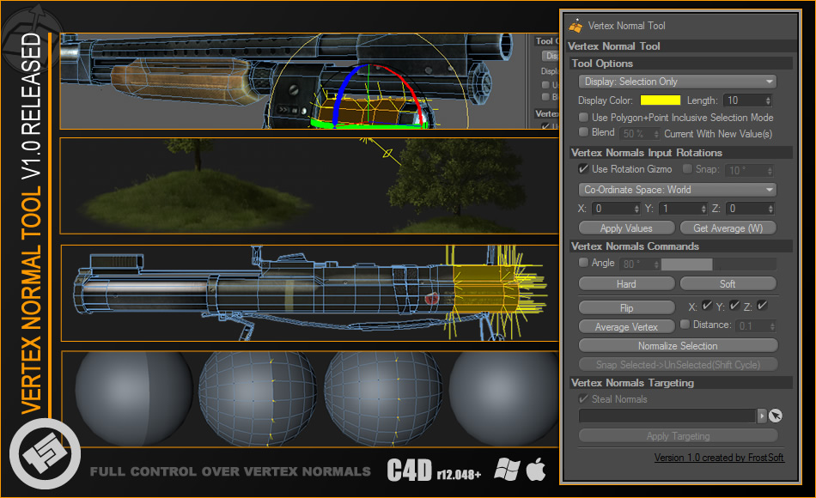
Task: Click the Windows compatibility logo
Action: pyautogui.click(x=506, y=471)
